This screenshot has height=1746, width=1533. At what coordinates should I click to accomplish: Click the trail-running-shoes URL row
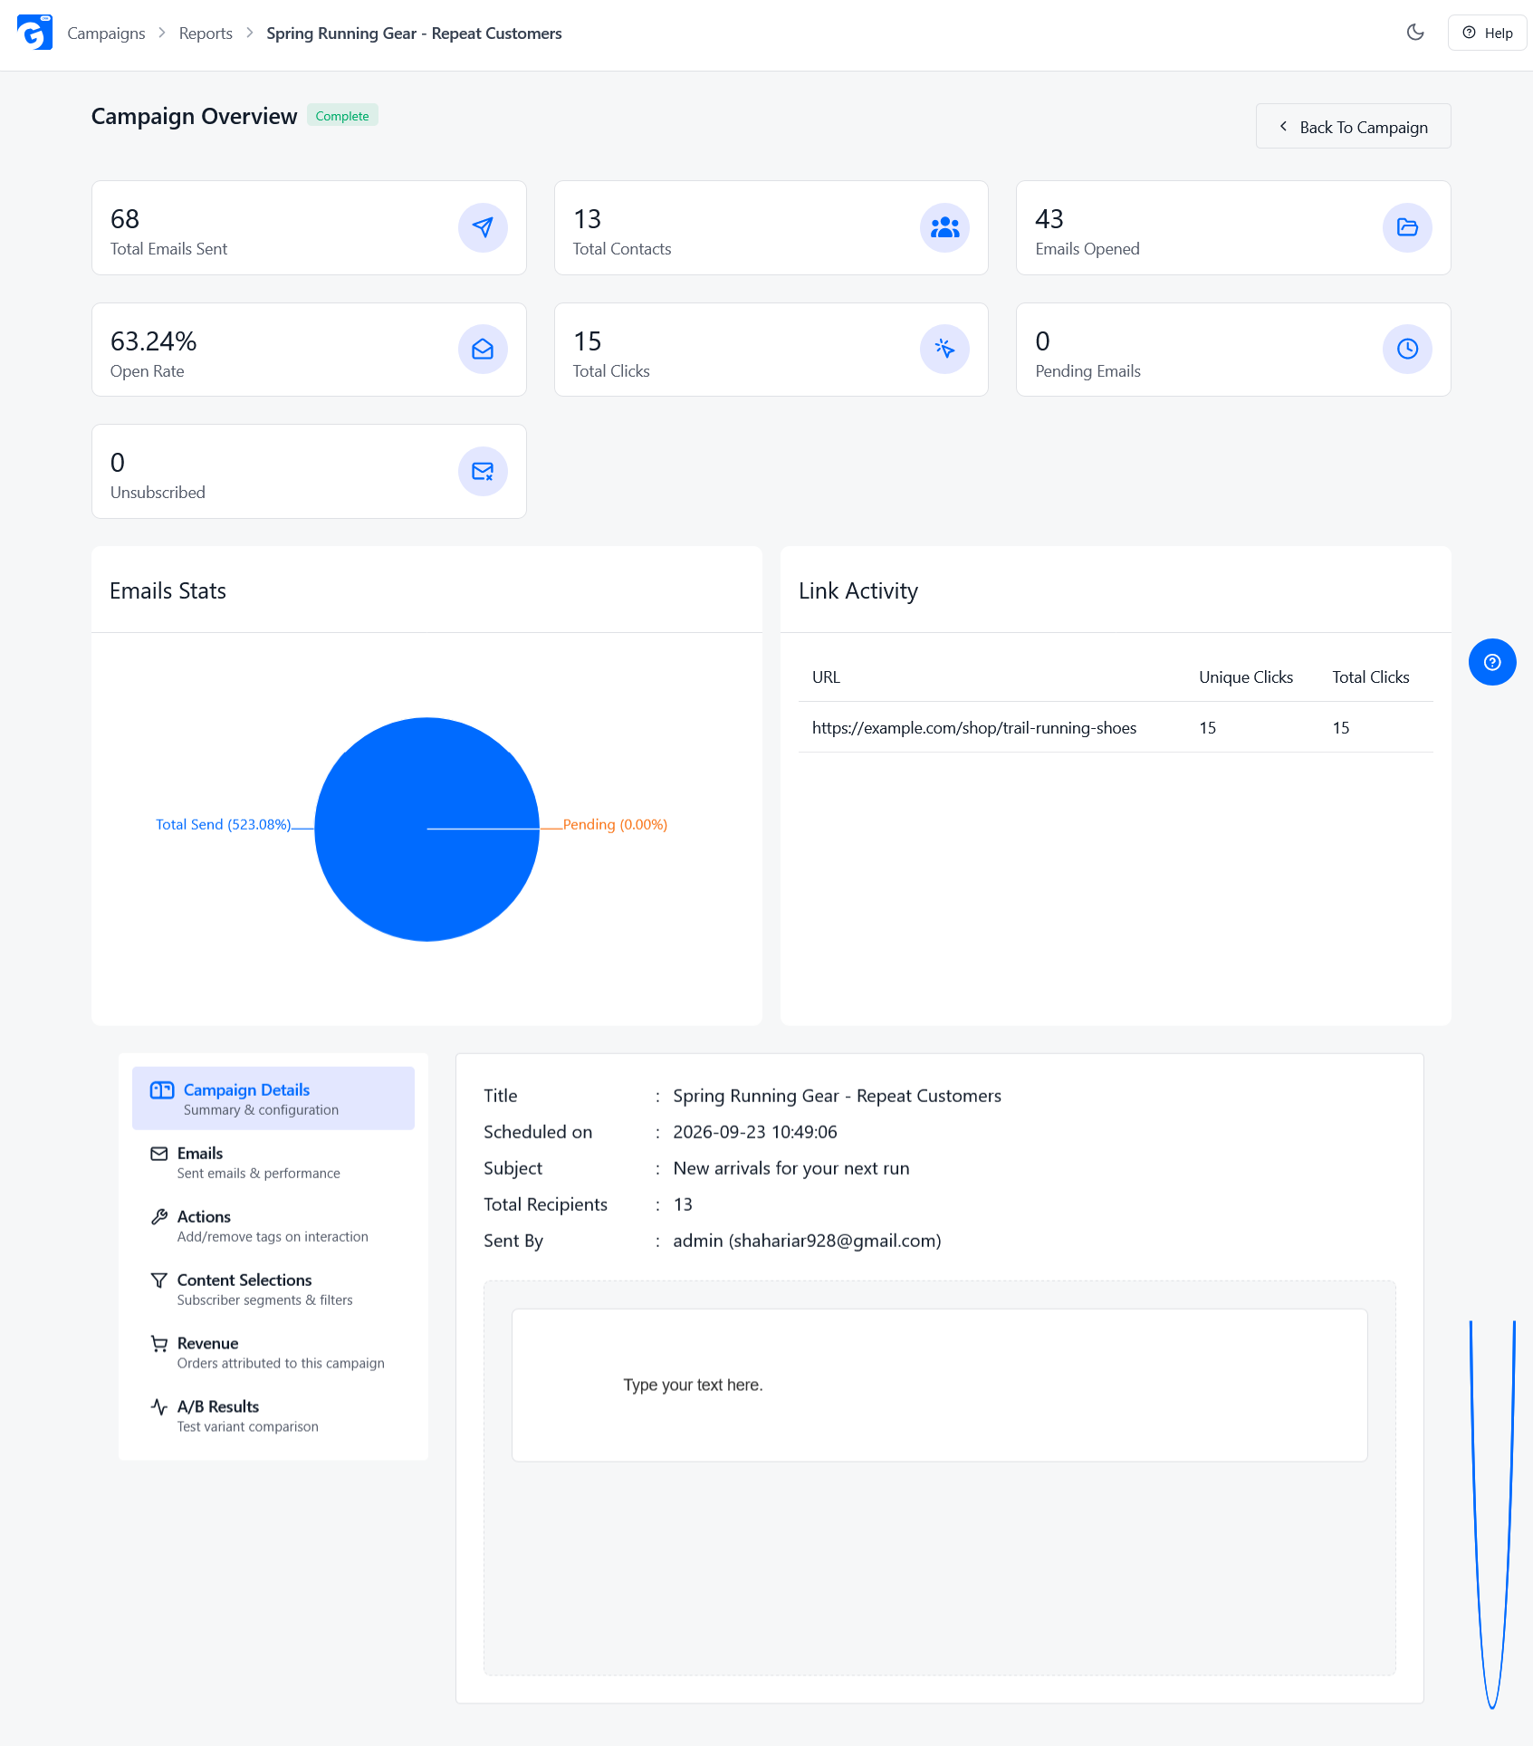pos(1116,727)
